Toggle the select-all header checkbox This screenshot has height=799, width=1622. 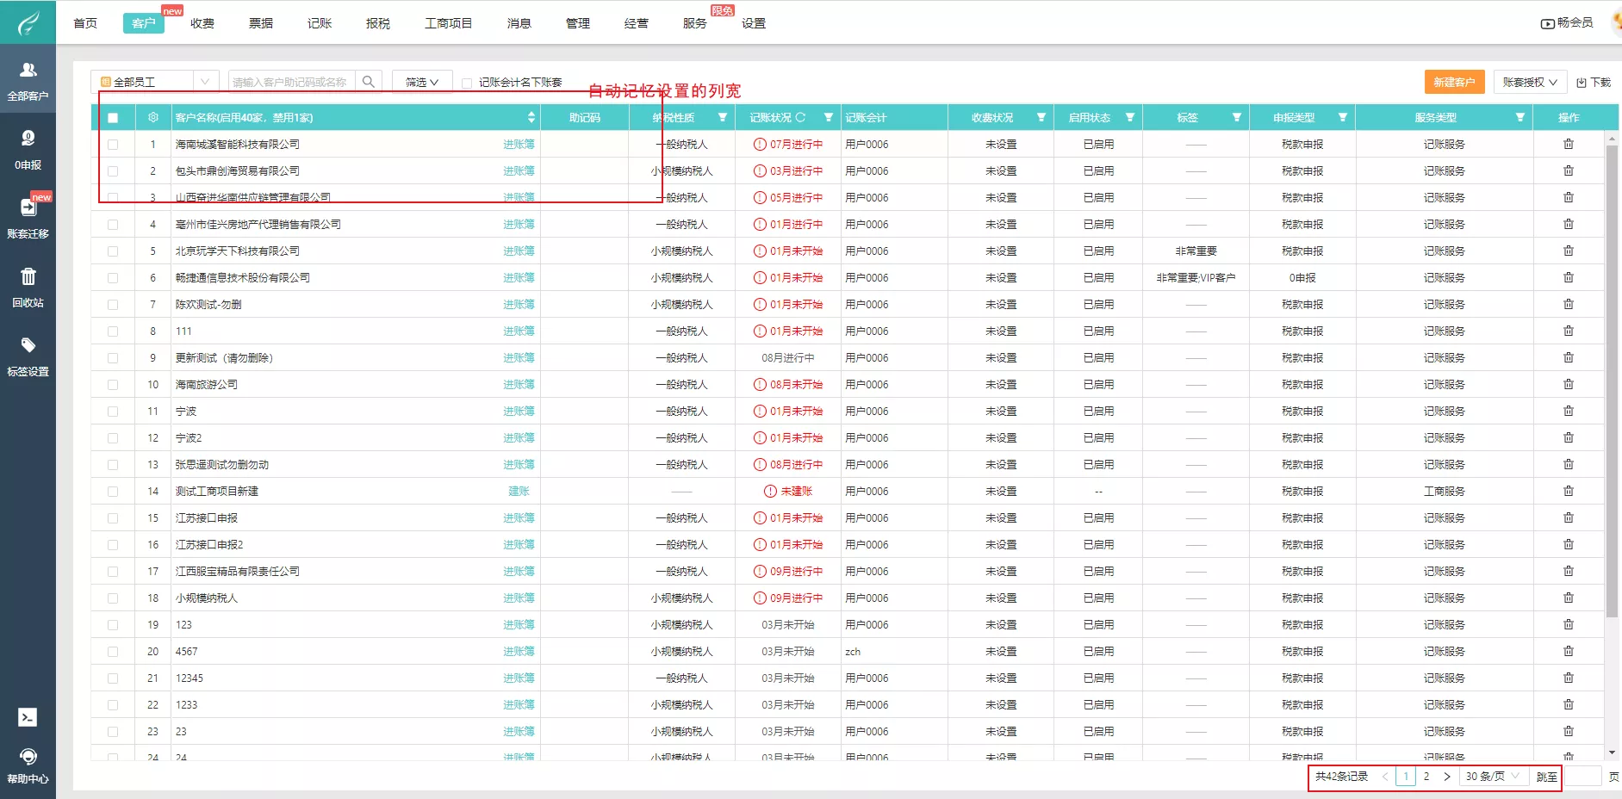(x=113, y=118)
